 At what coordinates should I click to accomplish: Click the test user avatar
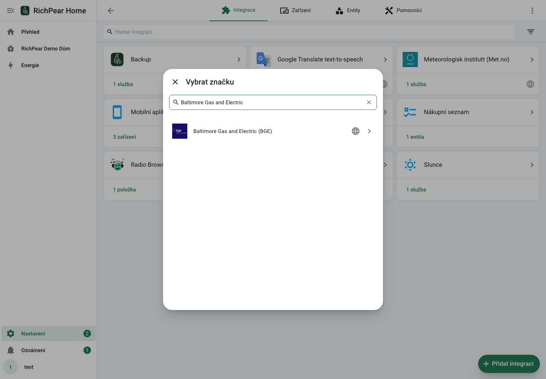(x=11, y=367)
